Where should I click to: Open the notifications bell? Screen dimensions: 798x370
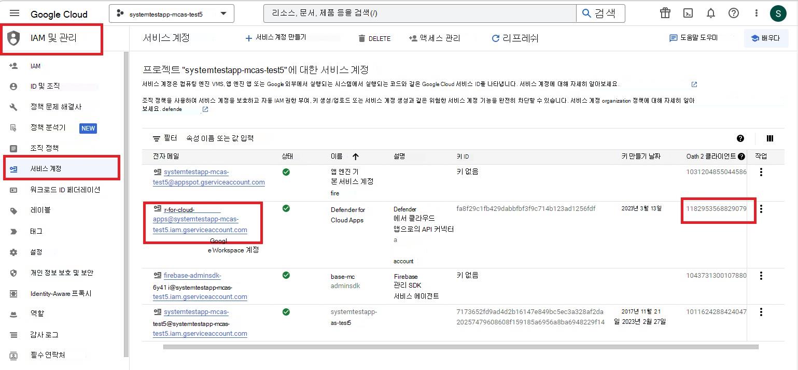point(711,13)
